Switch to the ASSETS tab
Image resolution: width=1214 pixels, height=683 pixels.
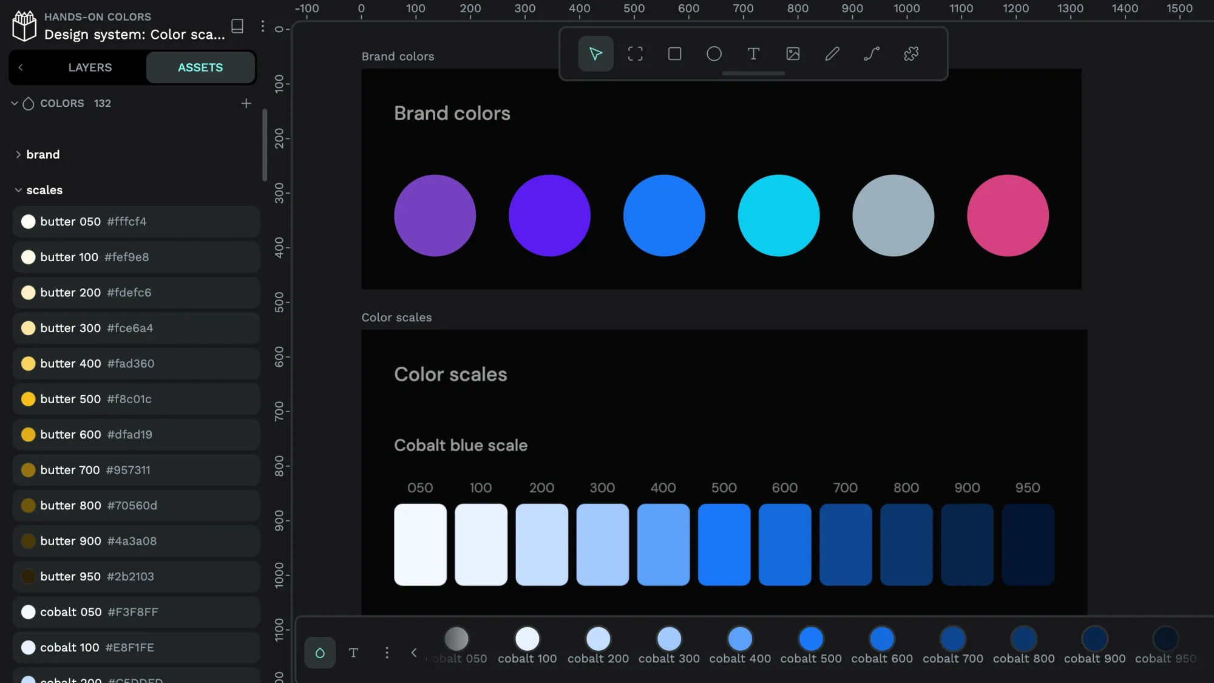(200, 67)
